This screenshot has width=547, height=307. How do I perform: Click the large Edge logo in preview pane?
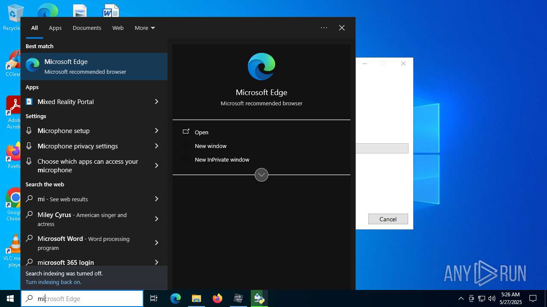[262, 67]
